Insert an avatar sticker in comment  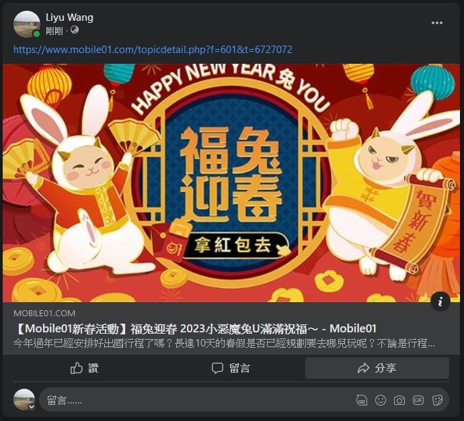tap(362, 400)
